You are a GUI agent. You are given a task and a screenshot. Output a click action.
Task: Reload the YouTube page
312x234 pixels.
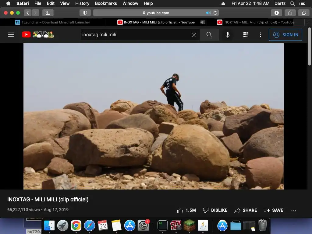[x=215, y=13]
